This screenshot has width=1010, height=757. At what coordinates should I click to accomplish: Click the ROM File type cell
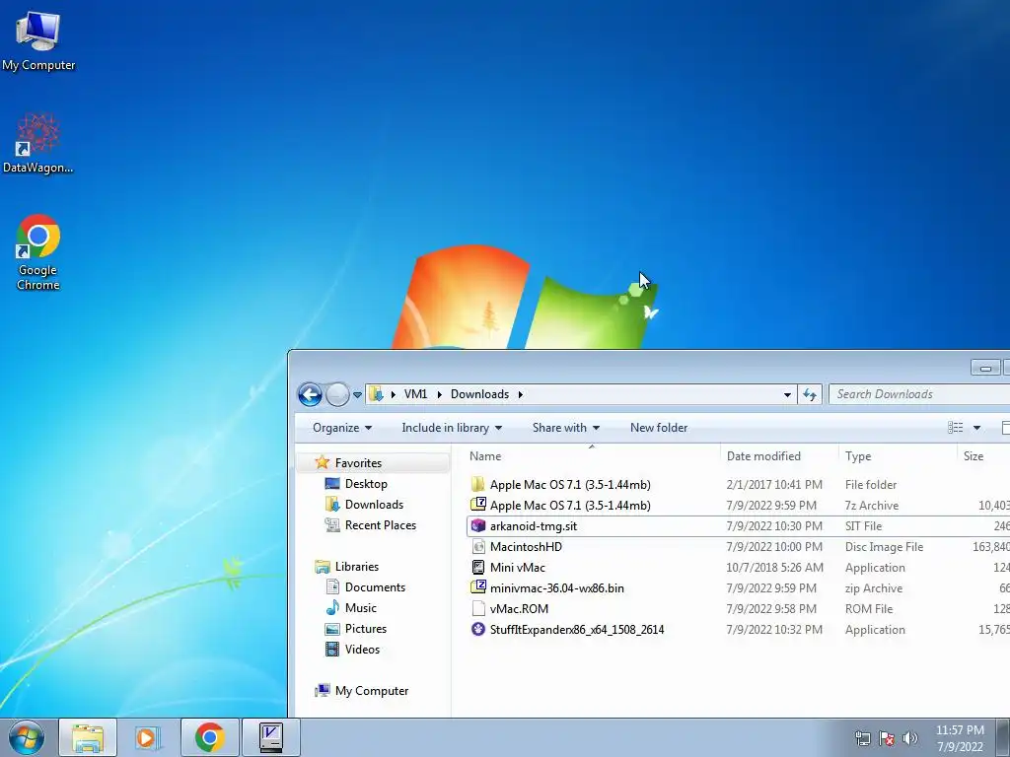869,608
